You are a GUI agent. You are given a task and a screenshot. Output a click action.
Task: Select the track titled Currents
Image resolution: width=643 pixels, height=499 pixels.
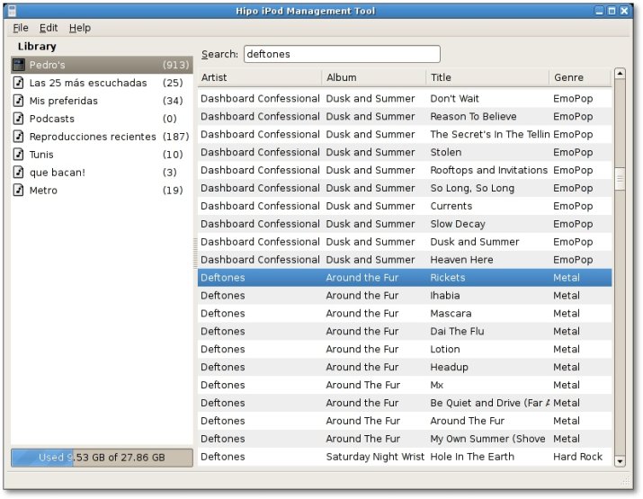[x=405, y=206]
